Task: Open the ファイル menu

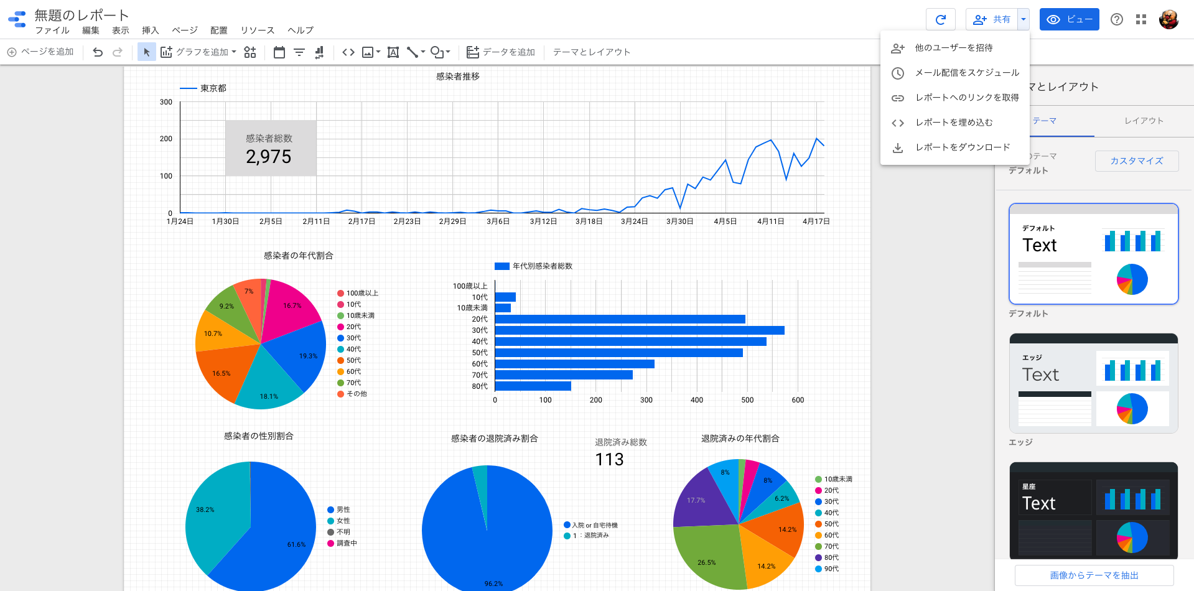Action: pyautogui.click(x=52, y=30)
